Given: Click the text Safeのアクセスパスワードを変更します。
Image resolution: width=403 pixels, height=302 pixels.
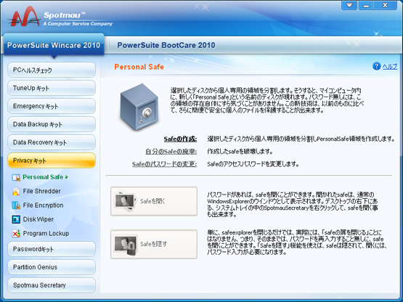Looking at the screenshot, I should [x=253, y=164].
